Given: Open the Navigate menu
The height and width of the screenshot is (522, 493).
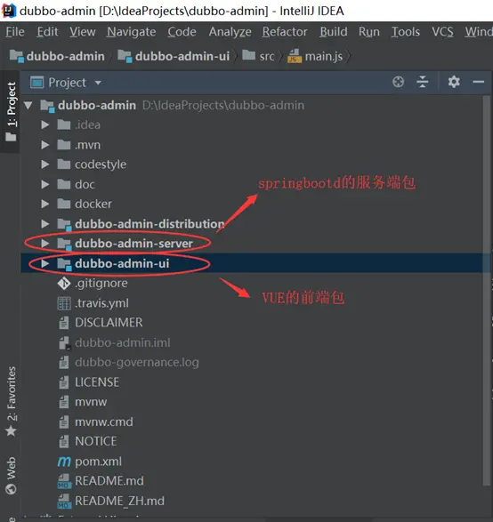Looking at the screenshot, I should pyautogui.click(x=131, y=32).
